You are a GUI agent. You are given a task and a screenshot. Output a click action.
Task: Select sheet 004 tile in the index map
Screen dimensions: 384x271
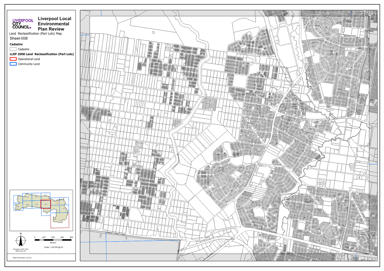(x=28, y=205)
